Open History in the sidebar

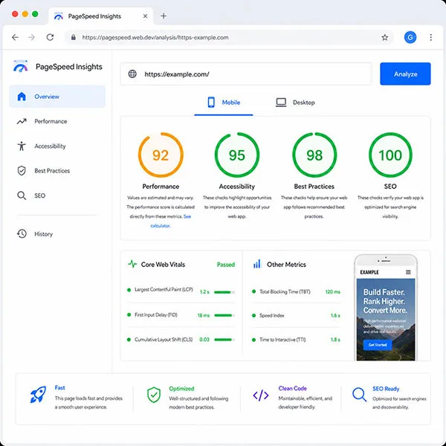click(x=57, y=234)
